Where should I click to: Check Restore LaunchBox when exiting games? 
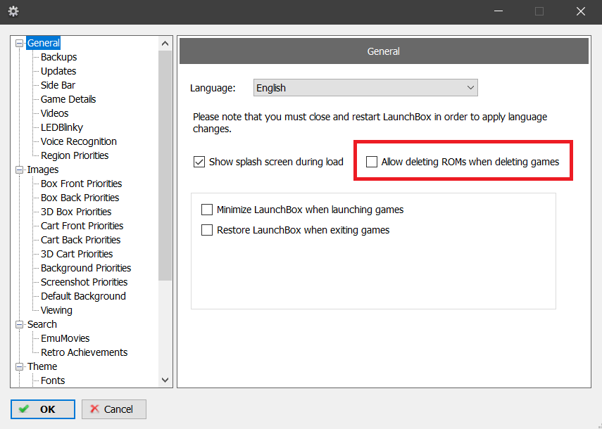click(207, 230)
